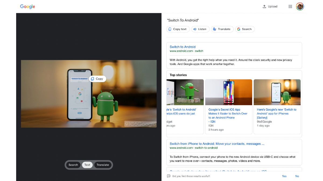
Task: Open the Google apps grid menu
Action: [290, 6]
